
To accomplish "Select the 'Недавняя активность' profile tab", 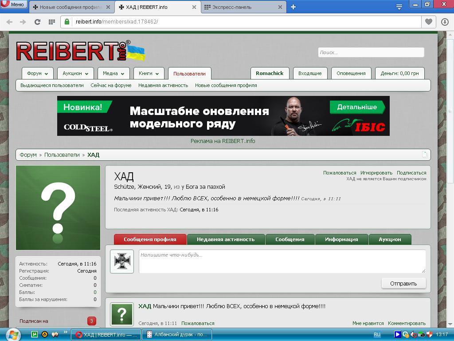I will coord(226,239).
